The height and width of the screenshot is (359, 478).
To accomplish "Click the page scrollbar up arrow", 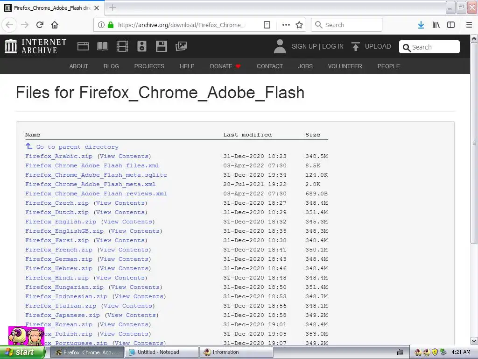I will 474,39.
